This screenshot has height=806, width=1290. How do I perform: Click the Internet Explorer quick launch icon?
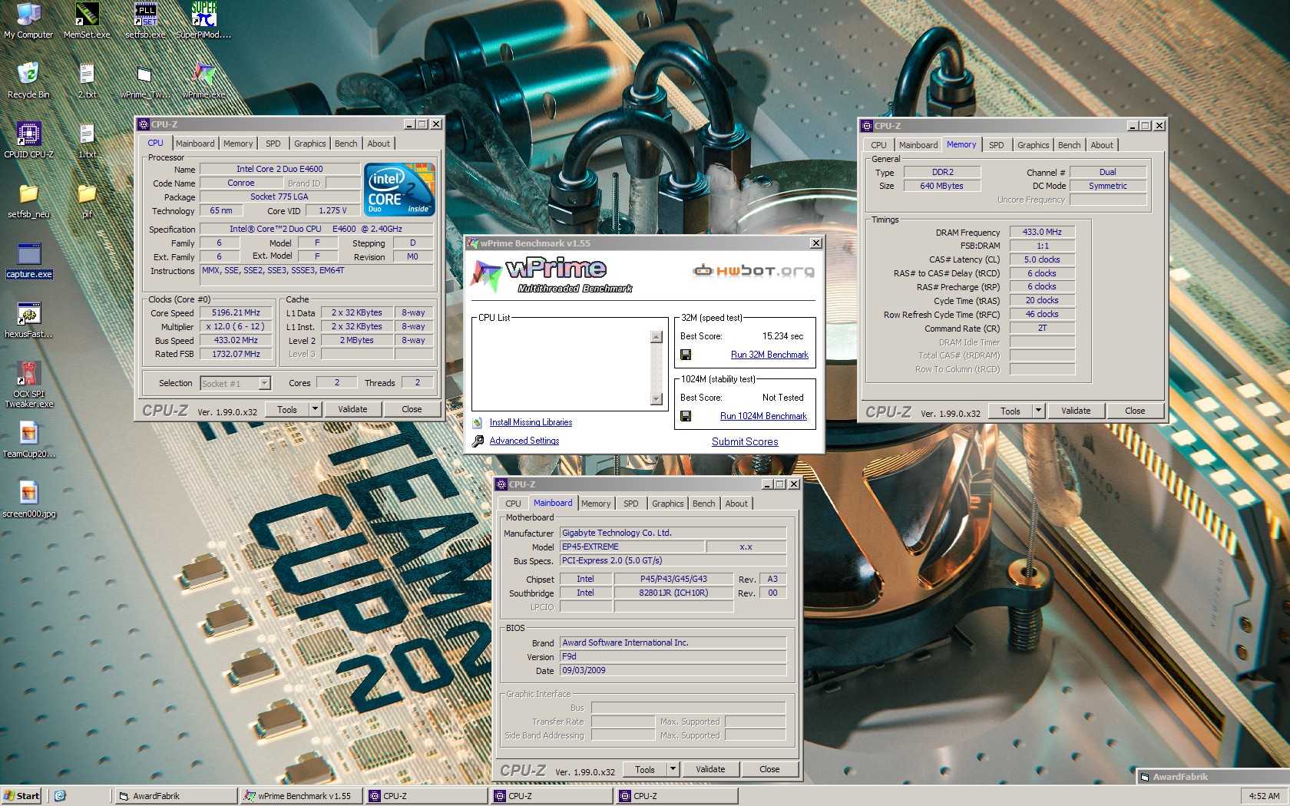(61, 796)
